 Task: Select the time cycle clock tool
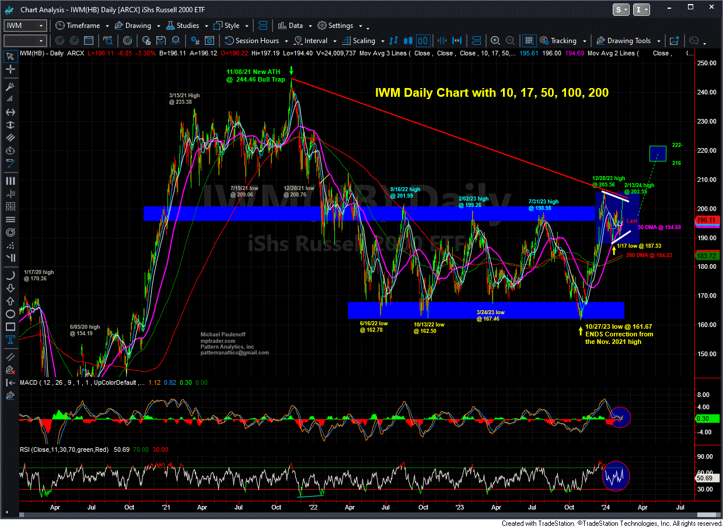(x=10, y=151)
